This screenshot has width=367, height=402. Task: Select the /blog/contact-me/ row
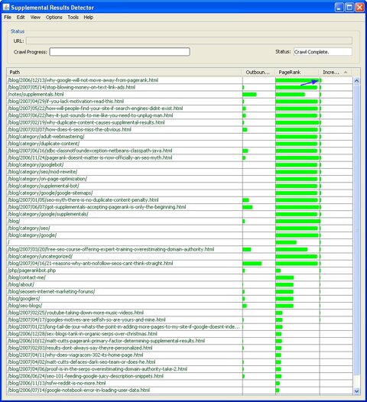coord(180,277)
